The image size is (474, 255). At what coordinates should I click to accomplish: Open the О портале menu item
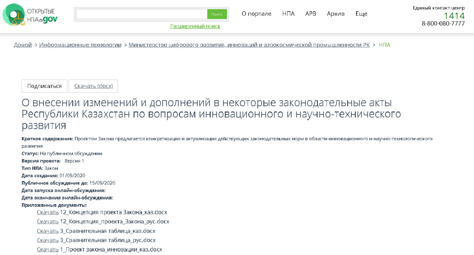click(256, 14)
